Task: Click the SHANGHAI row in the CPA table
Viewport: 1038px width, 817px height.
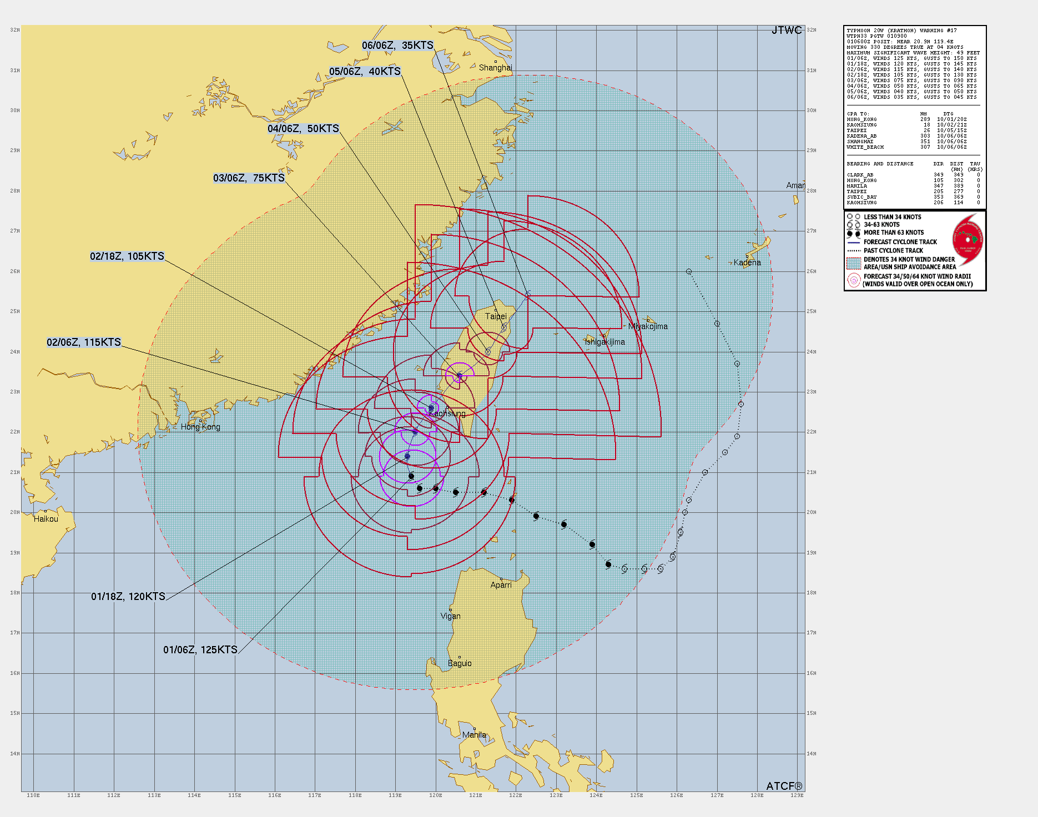Action: pos(906,142)
